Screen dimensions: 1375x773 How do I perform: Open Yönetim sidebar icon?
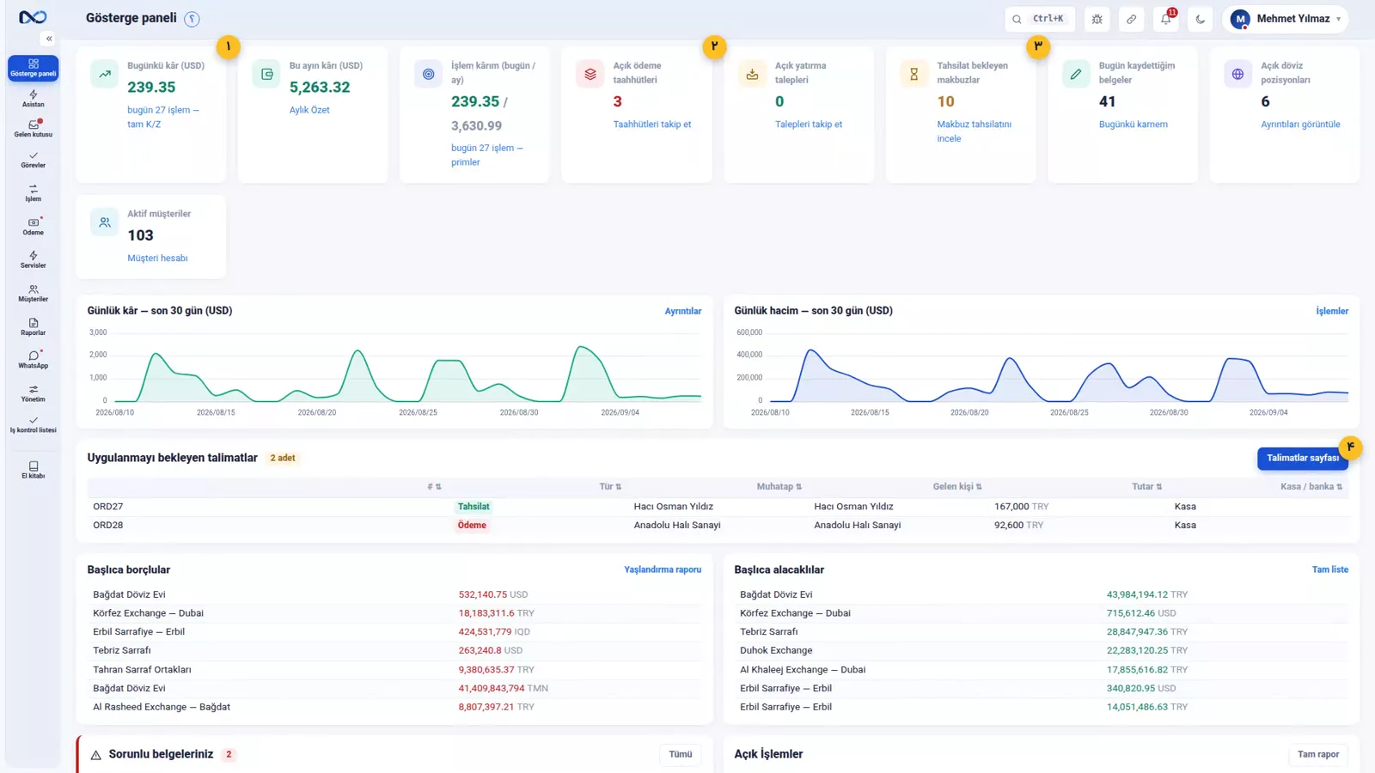coord(33,393)
